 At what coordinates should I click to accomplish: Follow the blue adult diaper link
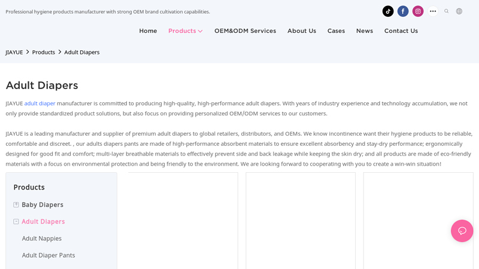click(40, 103)
